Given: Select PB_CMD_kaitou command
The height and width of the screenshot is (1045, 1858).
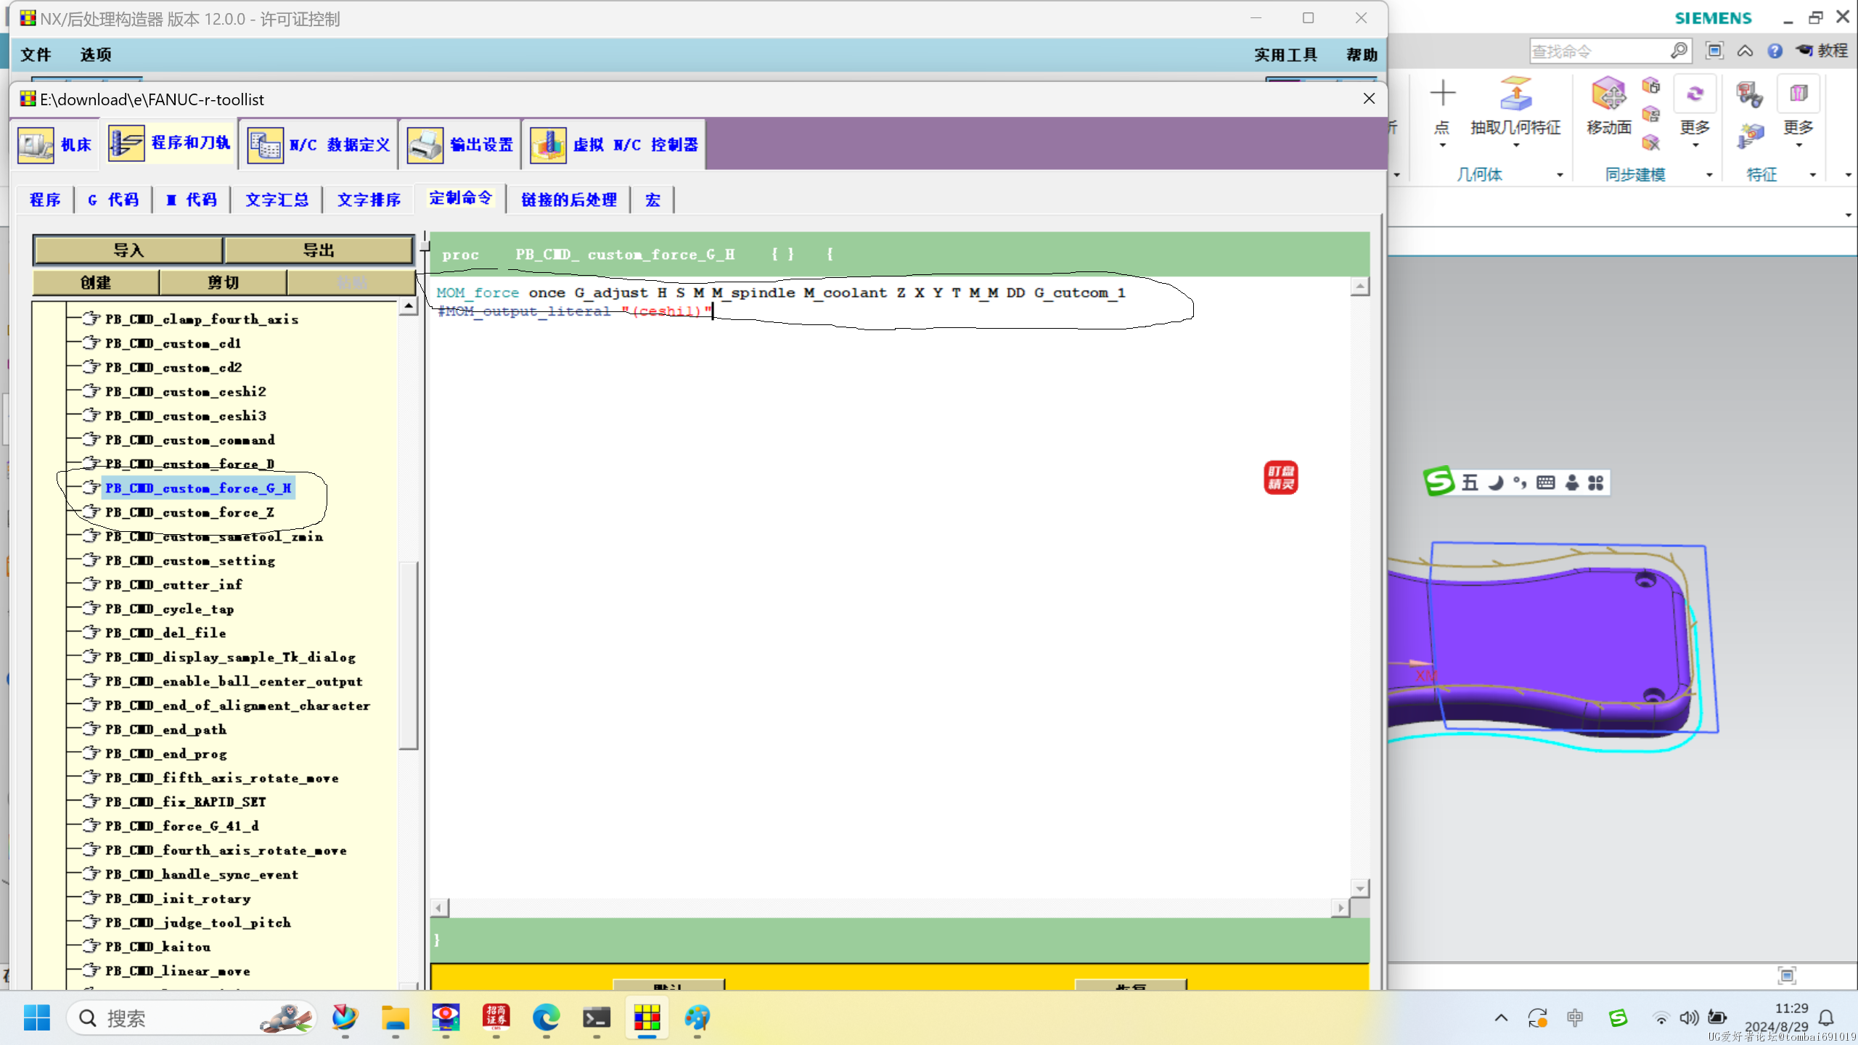Looking at the screenshot, I should point(158,946).
